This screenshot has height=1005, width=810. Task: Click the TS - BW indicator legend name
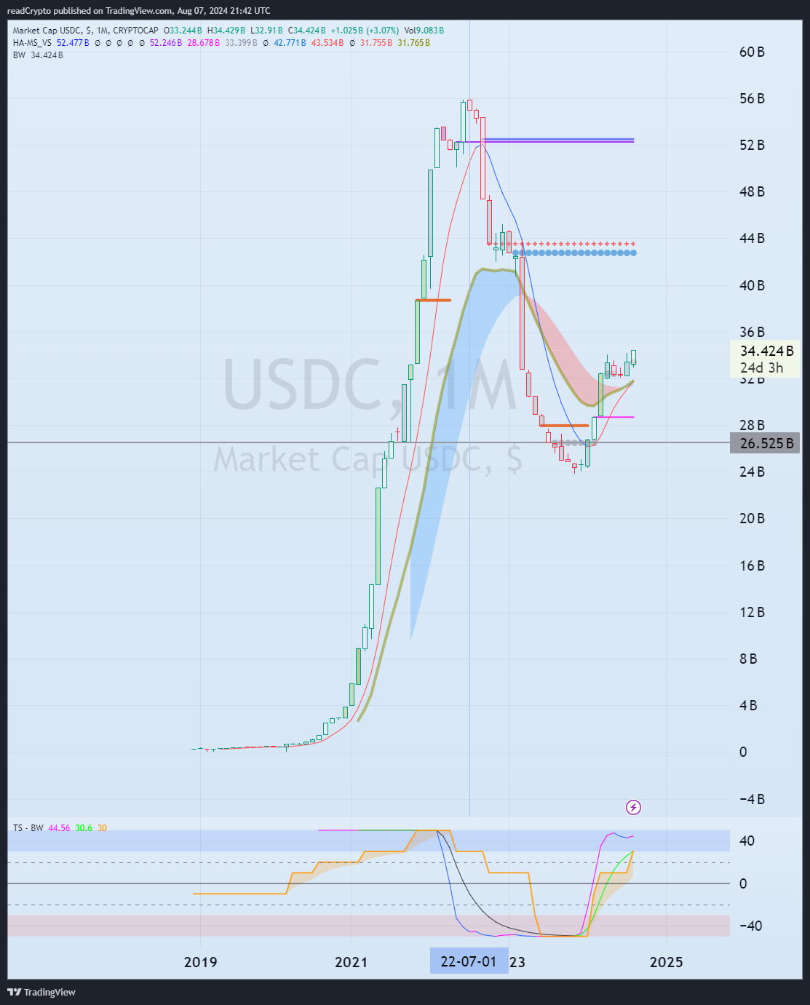click(x=28, y=828)
